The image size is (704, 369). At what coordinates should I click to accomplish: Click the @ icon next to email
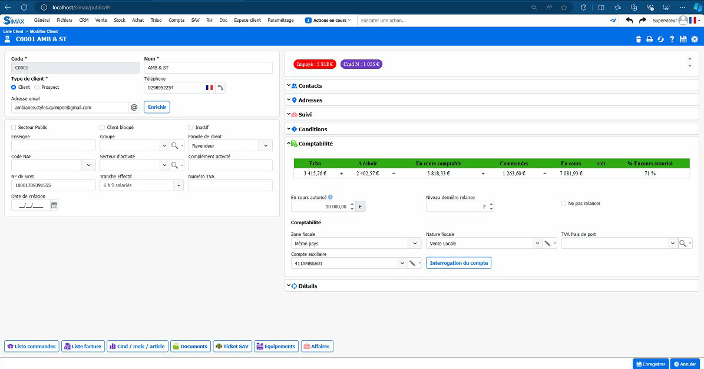(x=134, y=108)
